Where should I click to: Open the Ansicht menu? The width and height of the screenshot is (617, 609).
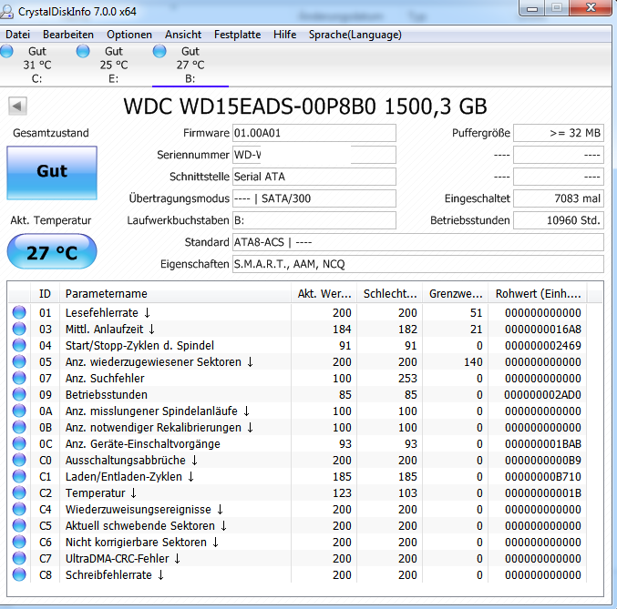[x=183, y=35]
